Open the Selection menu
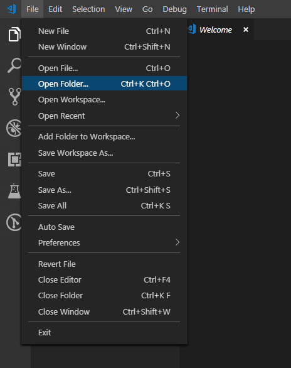 coord(88,9)
